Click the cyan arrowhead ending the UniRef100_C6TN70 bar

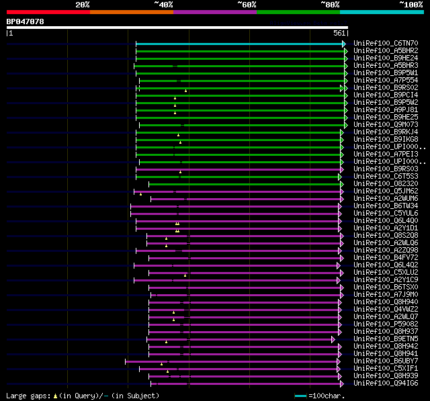point(344,44)
